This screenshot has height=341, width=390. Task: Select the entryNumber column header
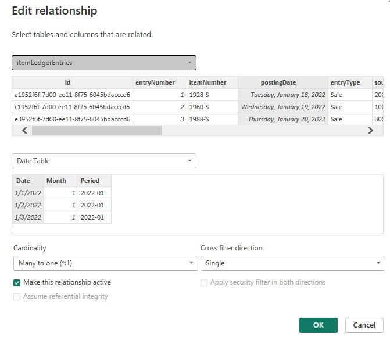click(160, 82)
